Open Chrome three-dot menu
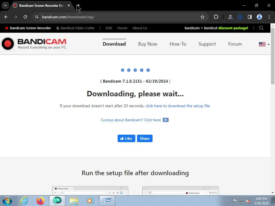The width and height of the screenshot is (275, 206). (269, 17)
